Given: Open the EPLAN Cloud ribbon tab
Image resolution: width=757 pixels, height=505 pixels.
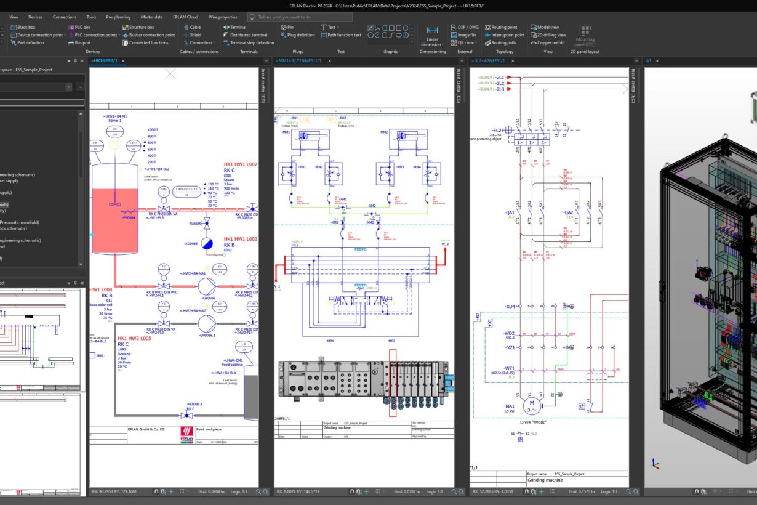Looking at the screenshot, I should tap(186, 17).
